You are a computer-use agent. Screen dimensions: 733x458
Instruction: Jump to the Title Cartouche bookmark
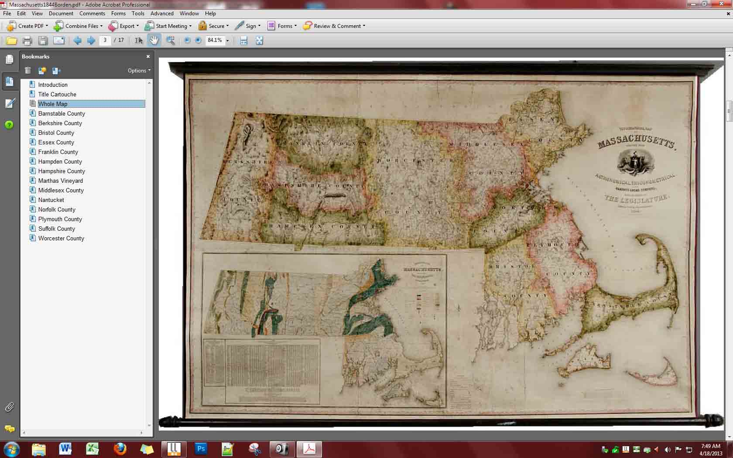[57, 94]
